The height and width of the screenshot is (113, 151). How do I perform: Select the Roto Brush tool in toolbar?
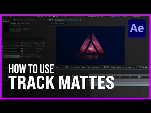tap(62, 16)
